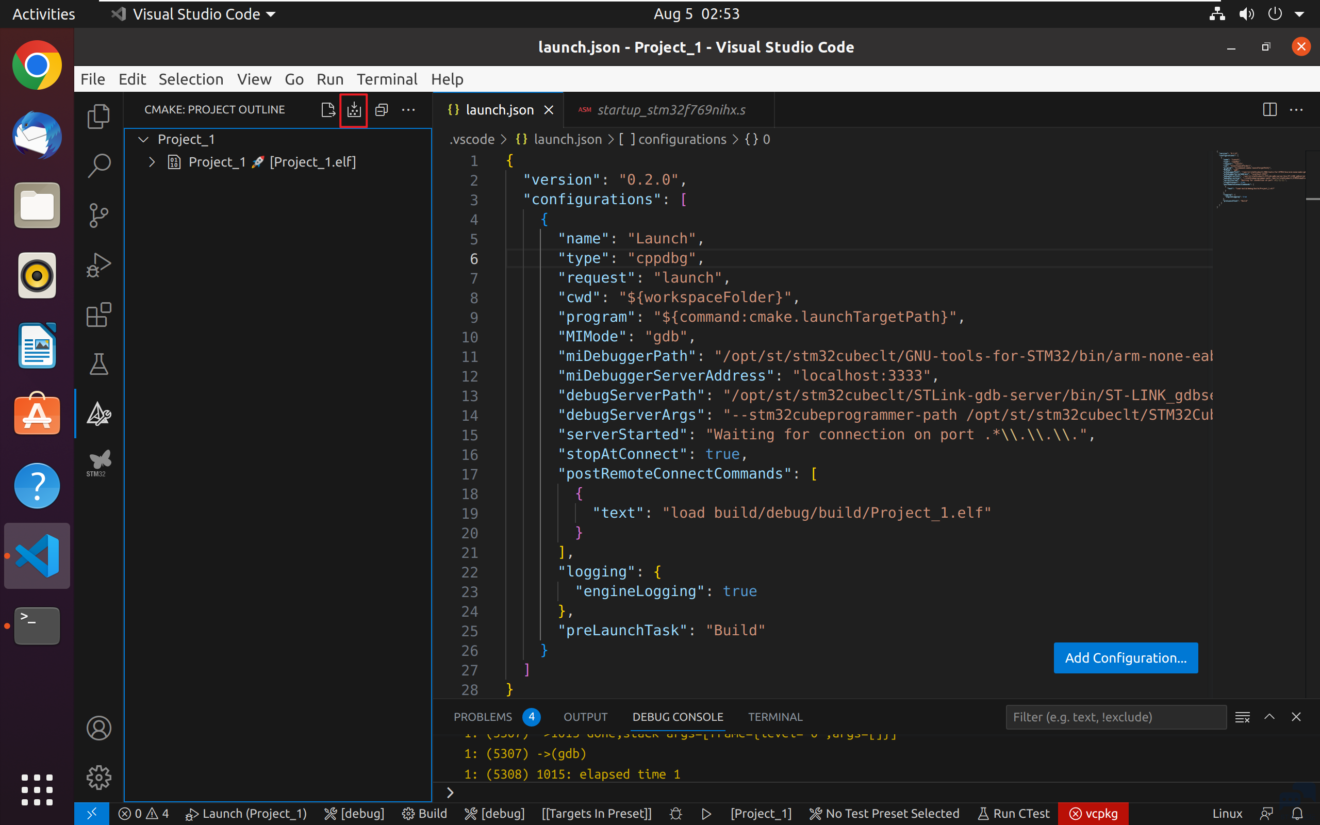Open the Extensions view
1320x825 pixels.
click(98, 315)
